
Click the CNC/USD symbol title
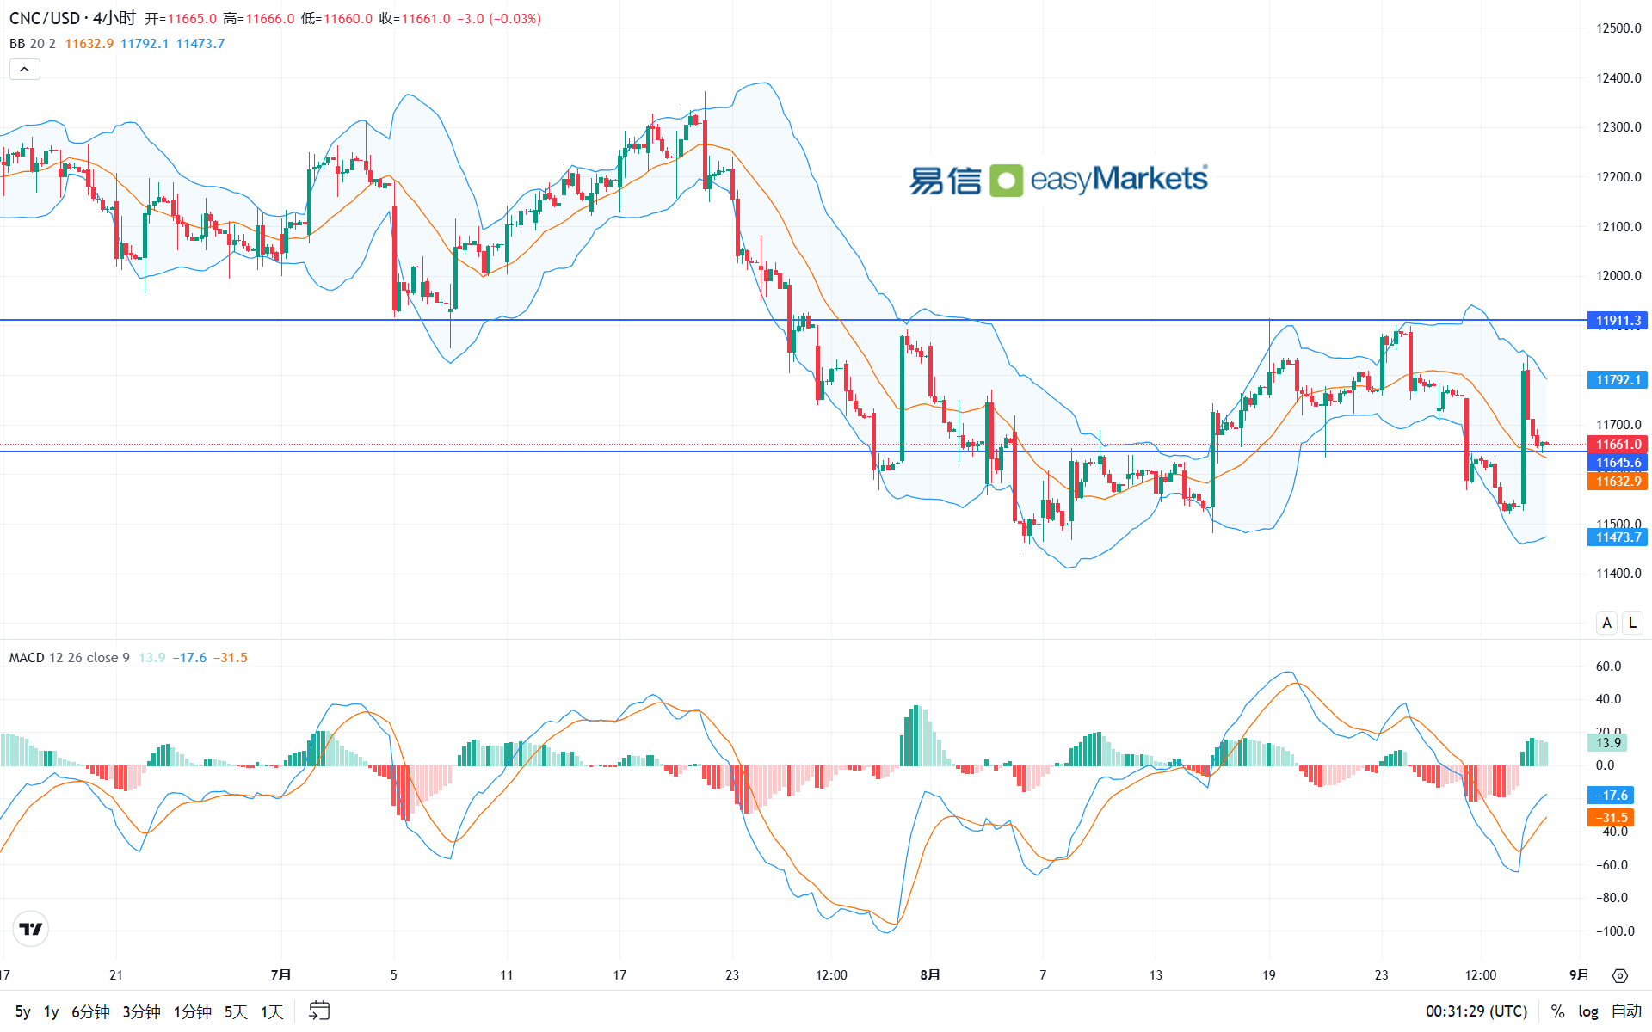[44, 18]
